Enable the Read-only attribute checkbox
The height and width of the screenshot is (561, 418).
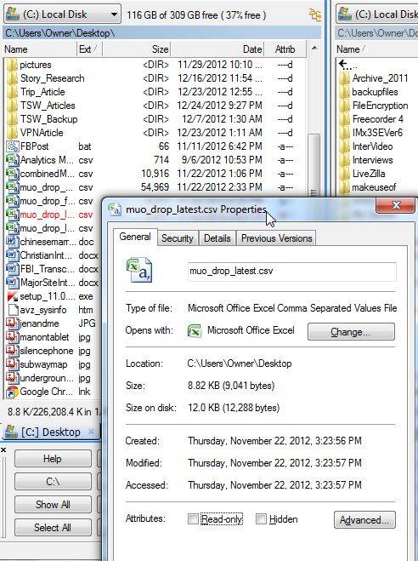pos(193,518)
